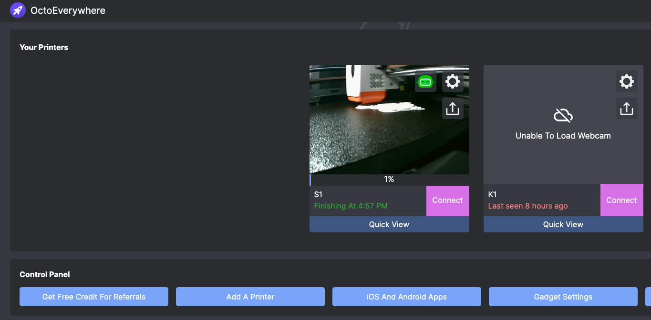Image resolution: width=651 pixels, height=320 pixels.
Task: Click the share icon on K1 printer
Action: (x=626, y=109)
